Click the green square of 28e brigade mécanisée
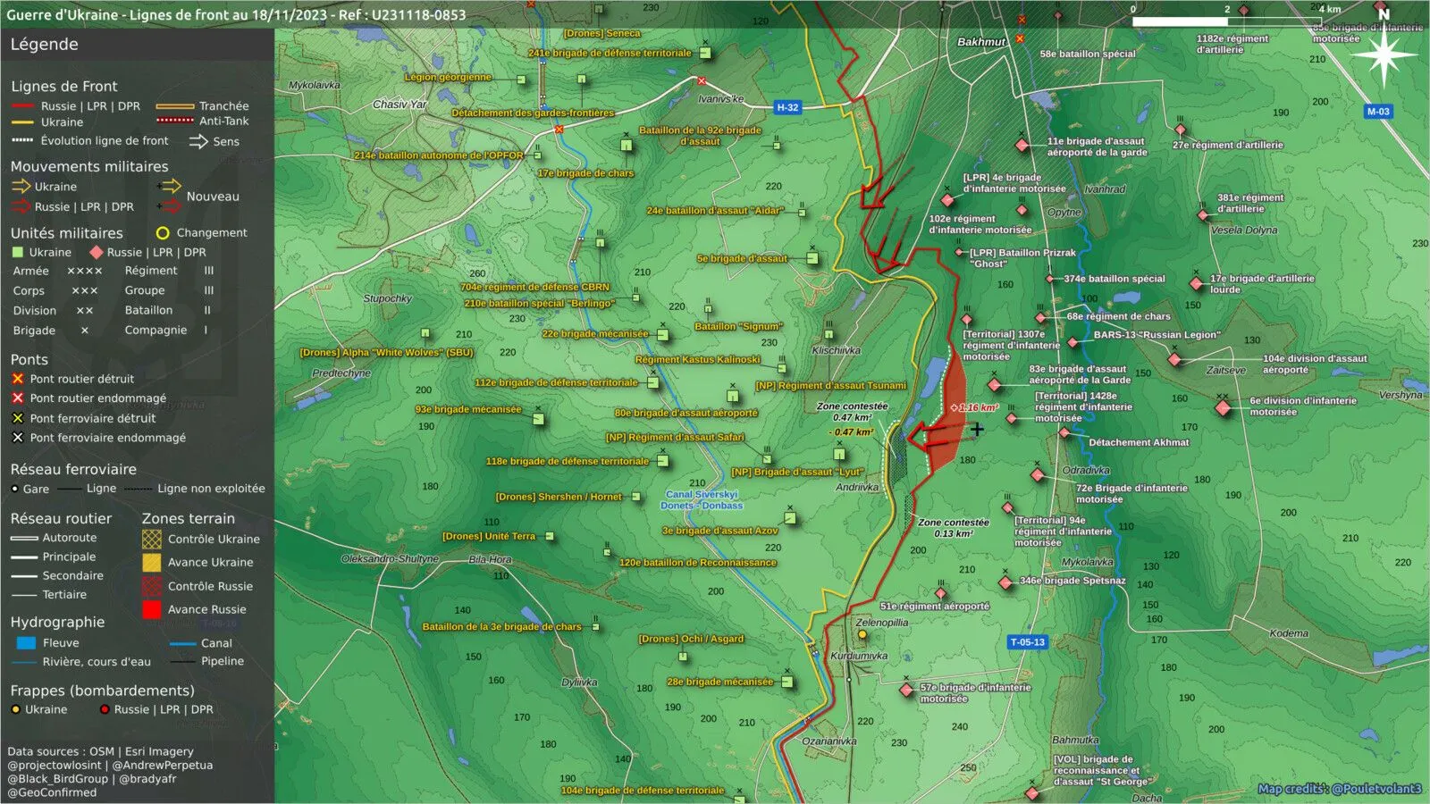Viewport: 1430px width, 804px height. [x=787, y=682]
